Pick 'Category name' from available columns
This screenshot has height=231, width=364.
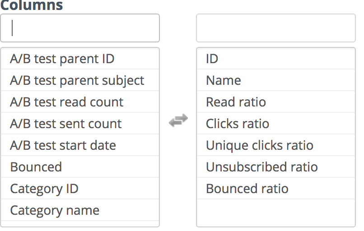(x=80, y=210)
